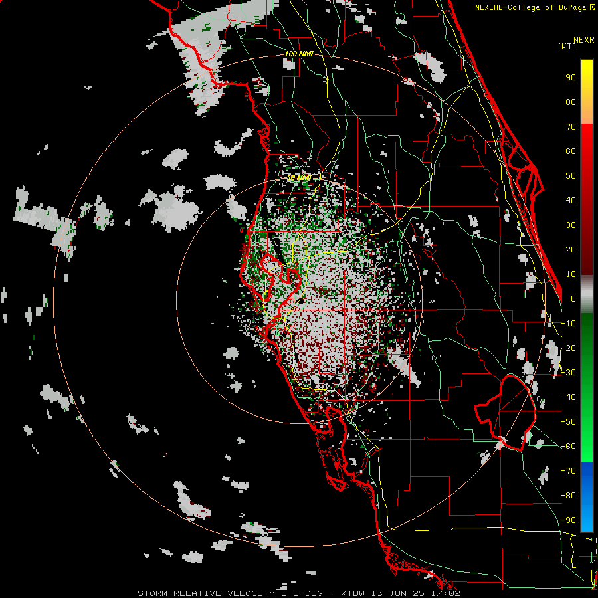Click the -90 scale label
Image resolution: width=598 pixels, height=598 pixels.
[x=568, y=520]
